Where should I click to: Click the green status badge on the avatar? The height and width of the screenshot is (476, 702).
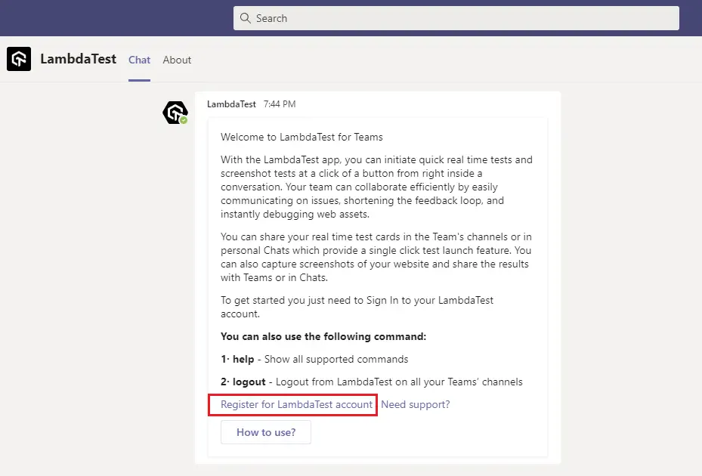tap(183, 120)
